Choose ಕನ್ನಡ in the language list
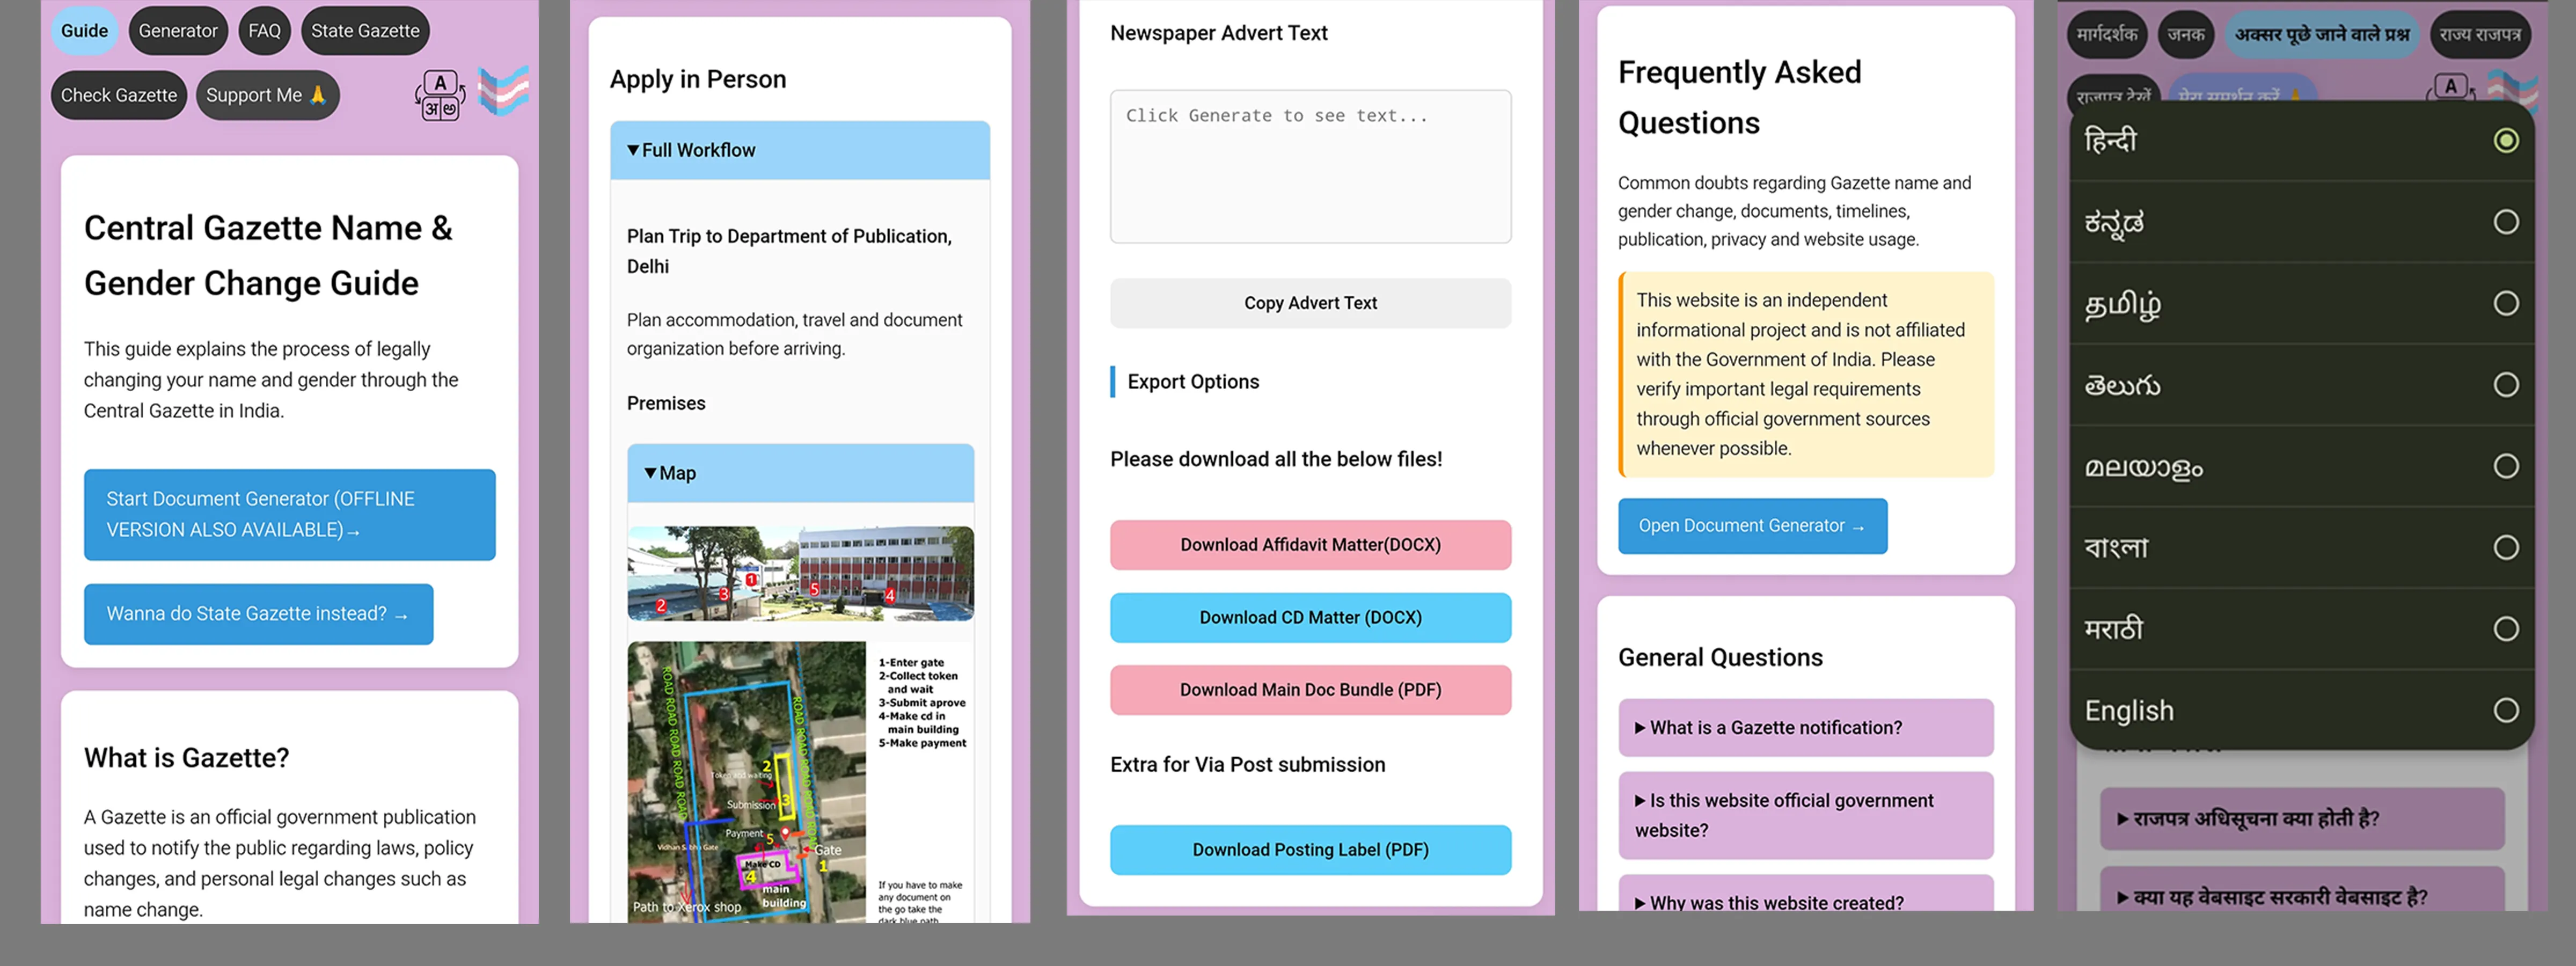The width and height of the screenshot is (2576, 966). [x=2302, y=222]
